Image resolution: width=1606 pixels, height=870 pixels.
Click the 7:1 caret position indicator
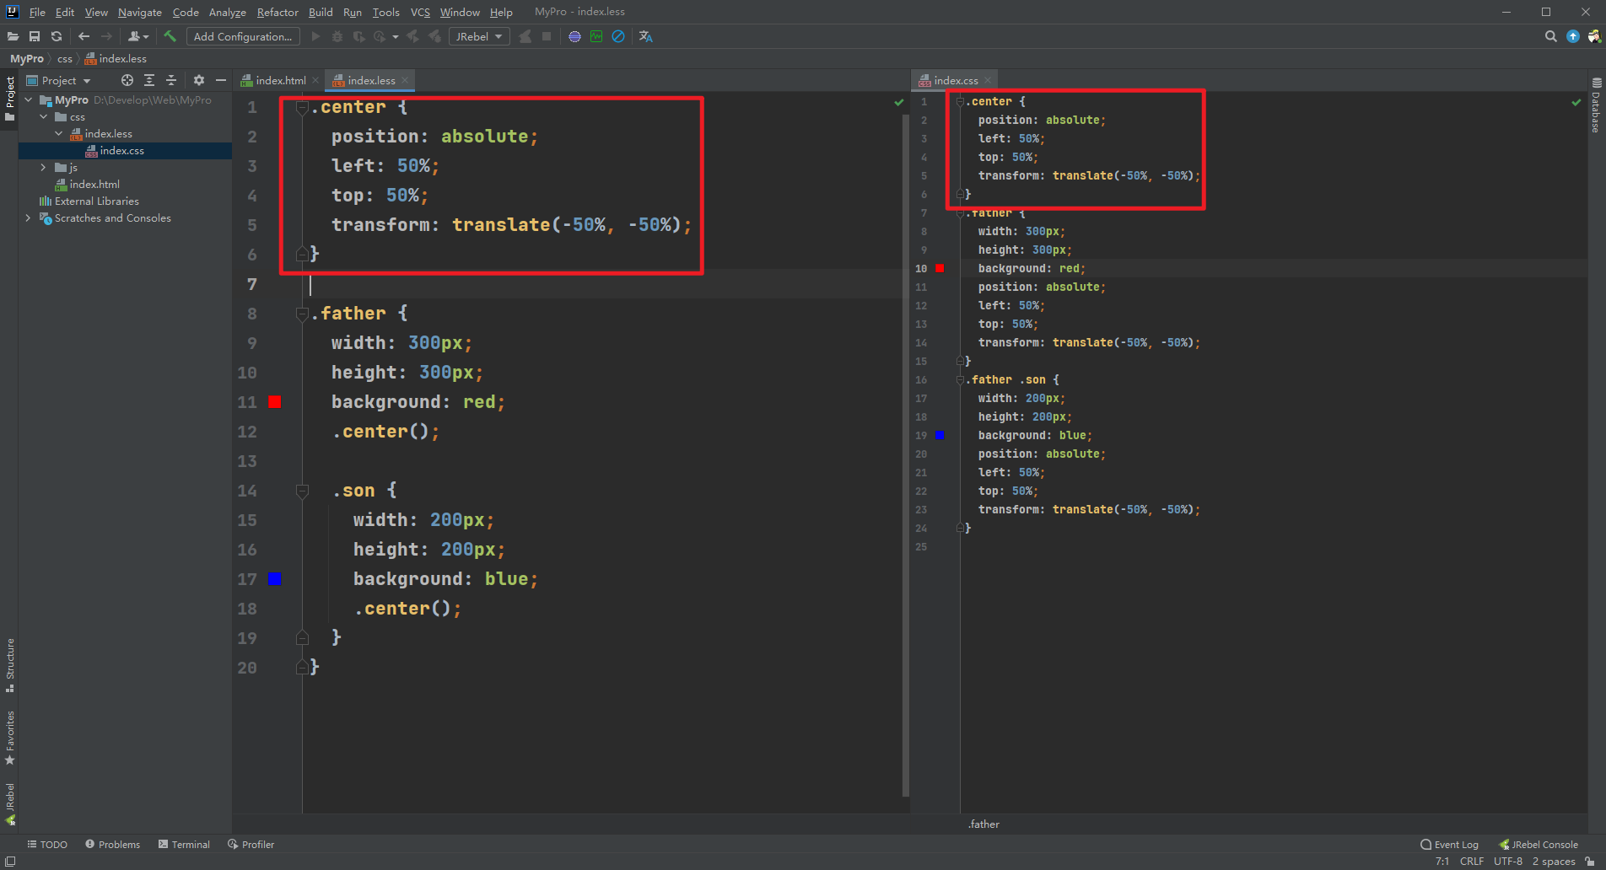pyautogui.click(x=1442, y=861)
